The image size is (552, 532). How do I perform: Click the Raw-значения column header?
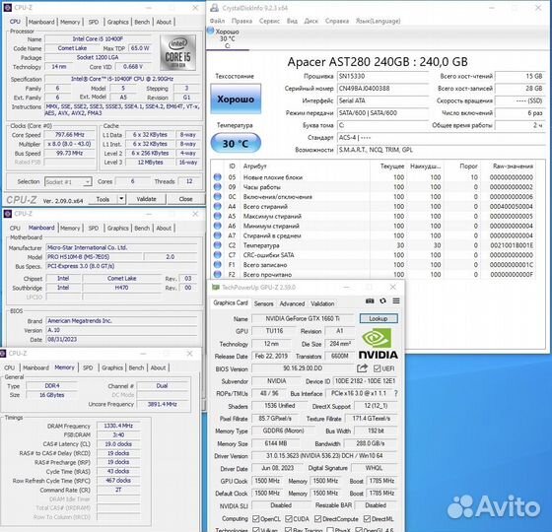[513, 166]
